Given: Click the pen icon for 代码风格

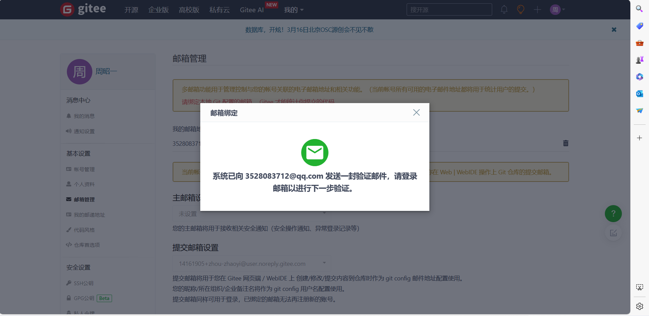Looking at the screenshot, I should click(x=69, y=230).
